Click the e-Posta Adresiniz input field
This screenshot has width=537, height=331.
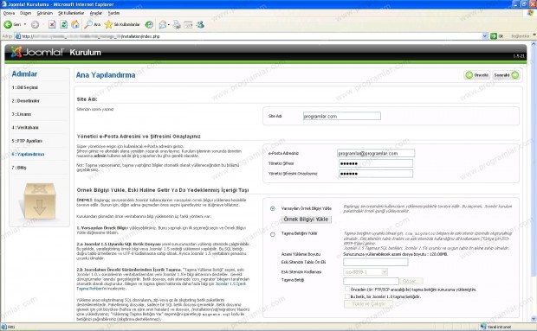tap(376, 153)
